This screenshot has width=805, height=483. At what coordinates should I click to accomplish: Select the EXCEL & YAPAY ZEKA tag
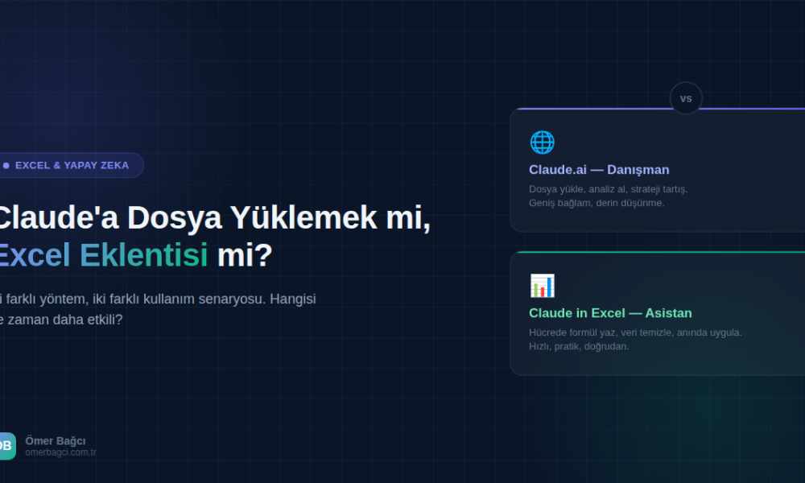[x=72, y=165]
